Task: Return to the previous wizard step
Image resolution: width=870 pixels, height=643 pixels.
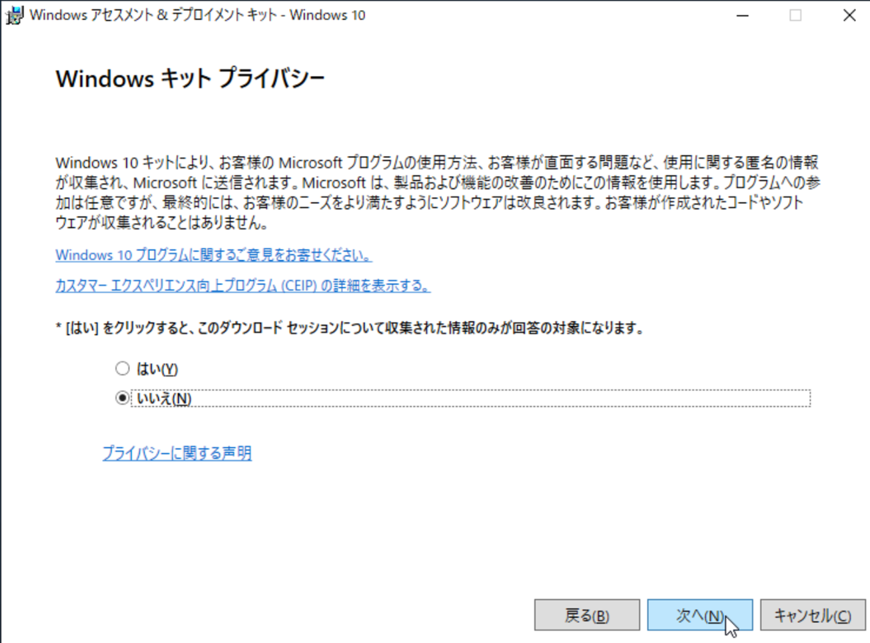Action: tap(586, 614)
